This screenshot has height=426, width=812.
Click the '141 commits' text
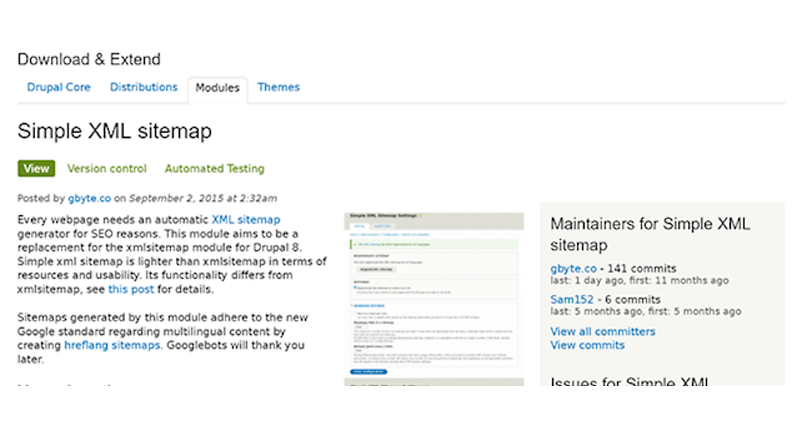[x=642, y=268]
